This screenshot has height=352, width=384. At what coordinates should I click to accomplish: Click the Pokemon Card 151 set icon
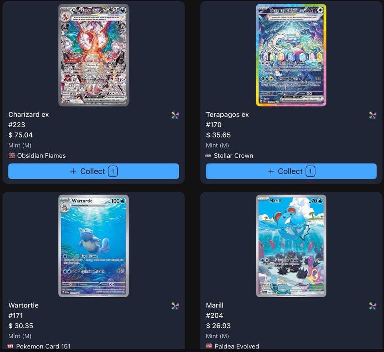10,346
